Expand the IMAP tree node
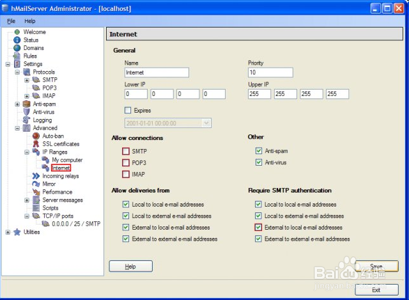The image size is (409, 300). pos(27,96)
